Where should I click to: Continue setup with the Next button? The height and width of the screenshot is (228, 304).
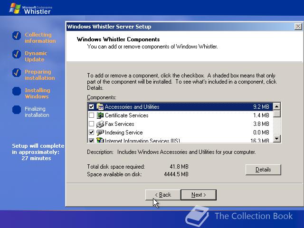199,195
